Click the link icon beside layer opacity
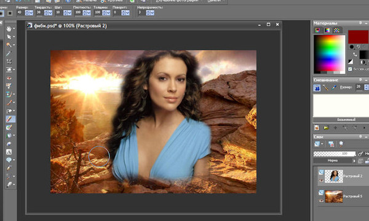Viewport: 369px width, 221px height. point(360,154)
